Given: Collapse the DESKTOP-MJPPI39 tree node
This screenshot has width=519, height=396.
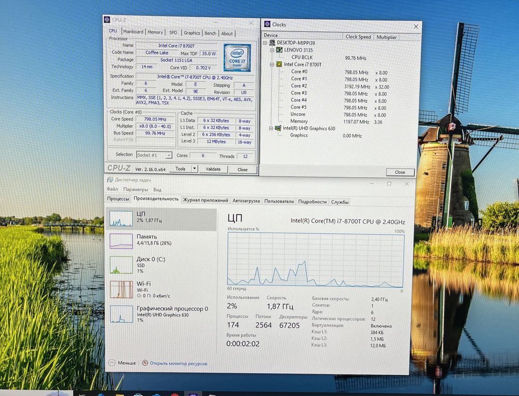Looking at the screenshot, I should (265, 43).
